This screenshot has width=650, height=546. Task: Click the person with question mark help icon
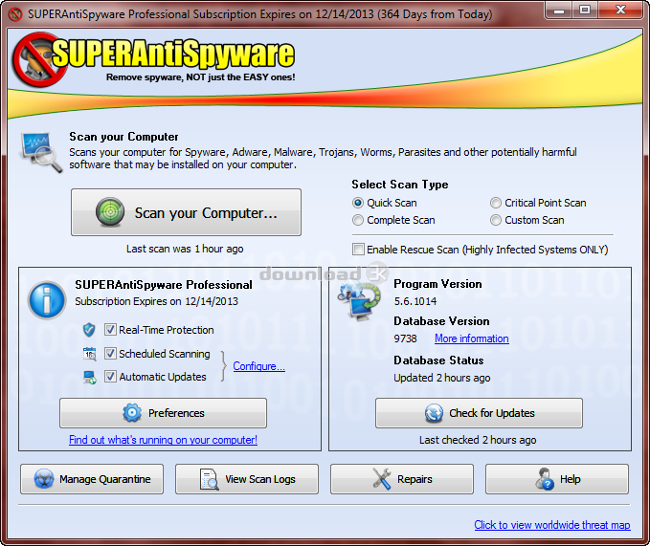(x=544, y=479)
